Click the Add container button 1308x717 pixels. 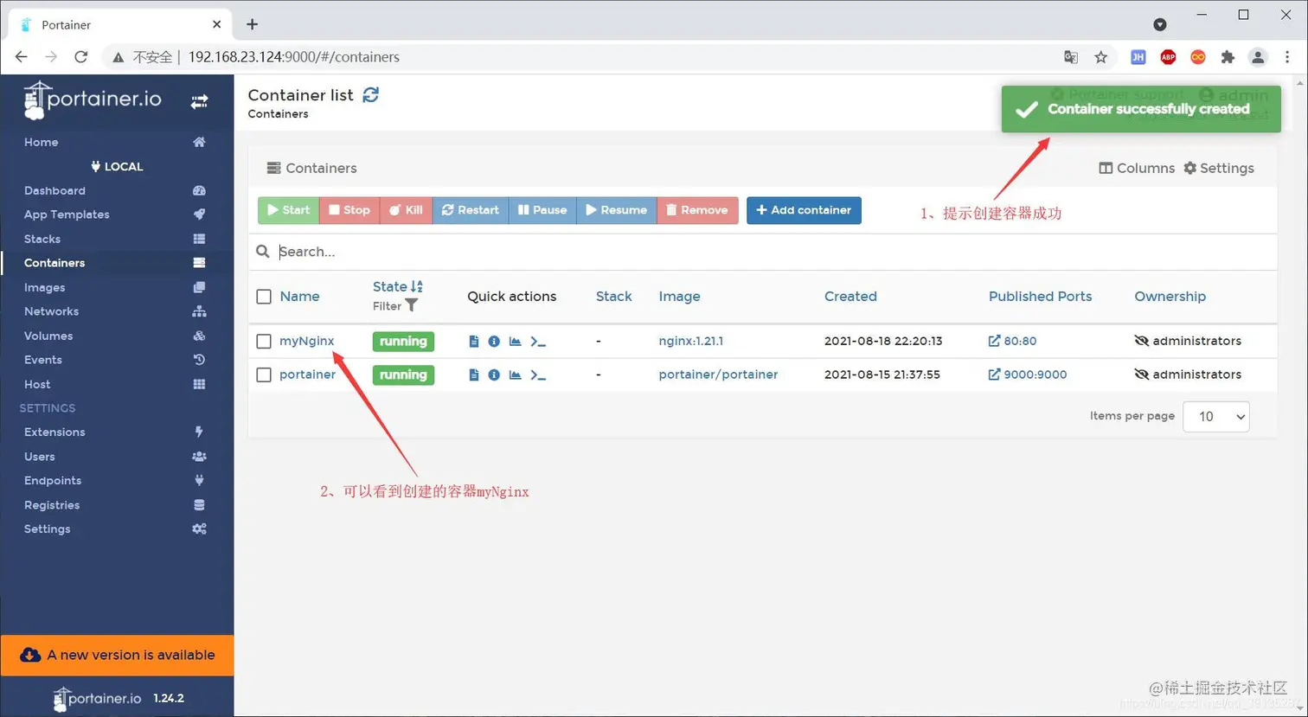click(804, 210)
